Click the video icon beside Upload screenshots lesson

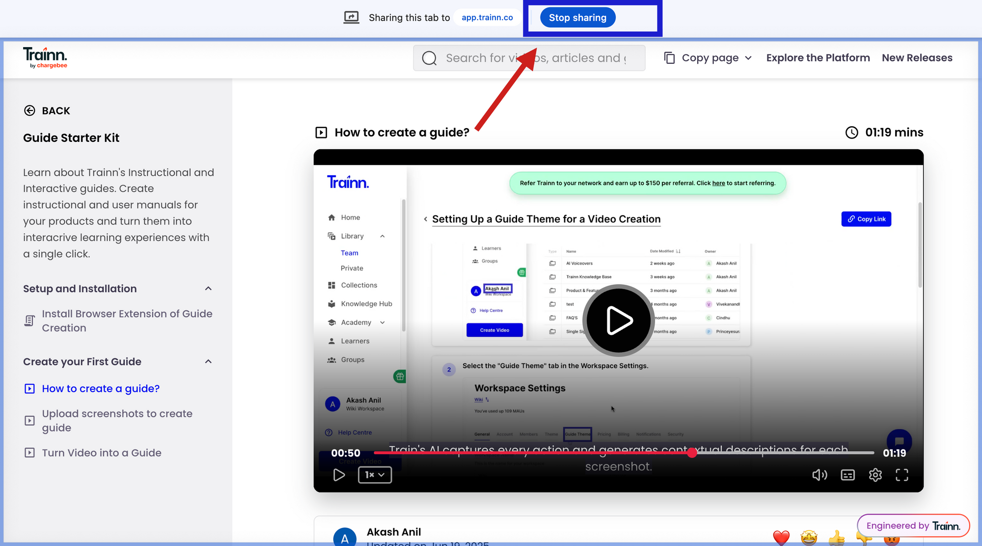coord(29,421)
